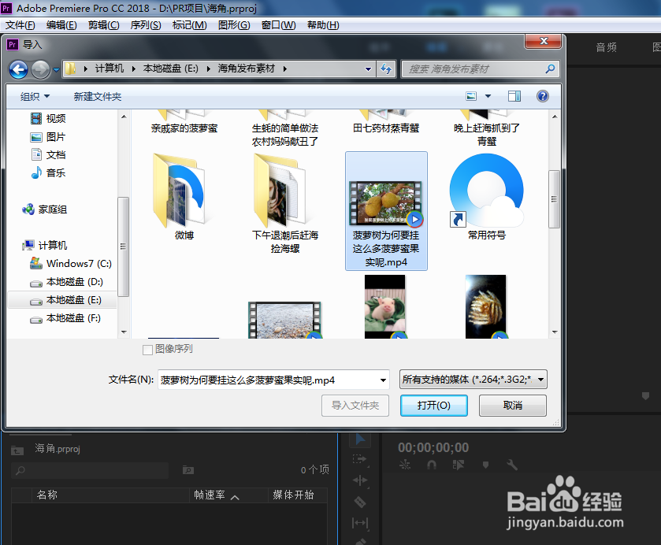Select the fish video thumbnail

pyautogui.click(x=485, y=307)
